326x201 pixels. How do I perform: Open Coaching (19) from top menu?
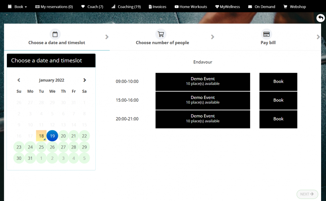click(126, 7)
